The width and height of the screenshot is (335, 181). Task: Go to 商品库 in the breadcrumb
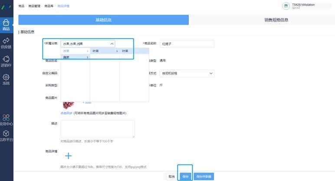click(49, 6)
